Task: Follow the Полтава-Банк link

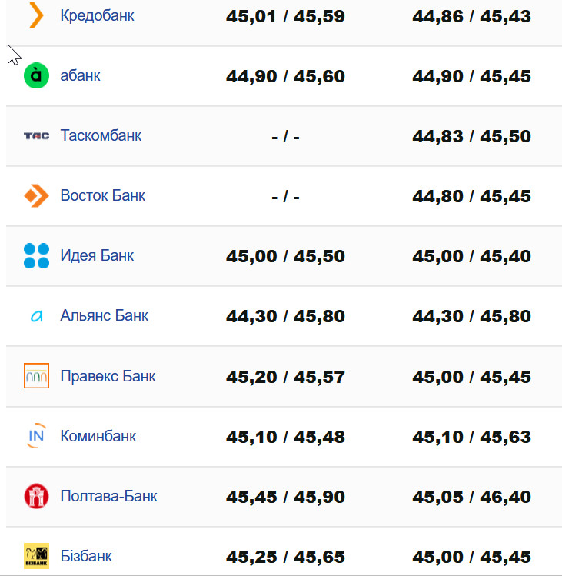Action: point(108,496)
